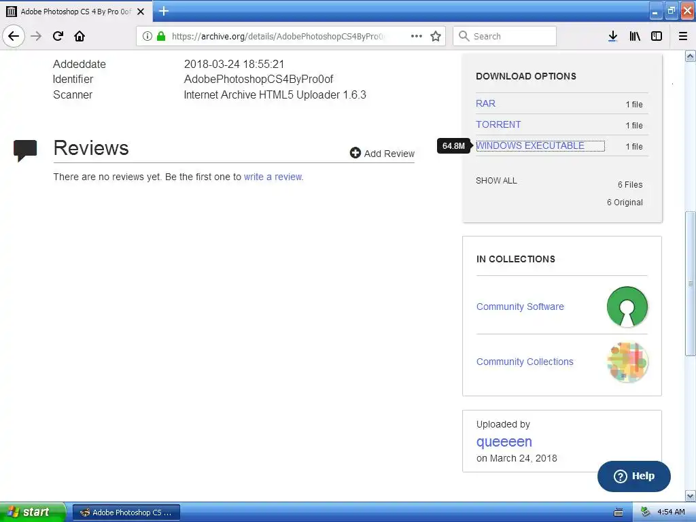Click the vertical scrollbar up arrow

691,56
